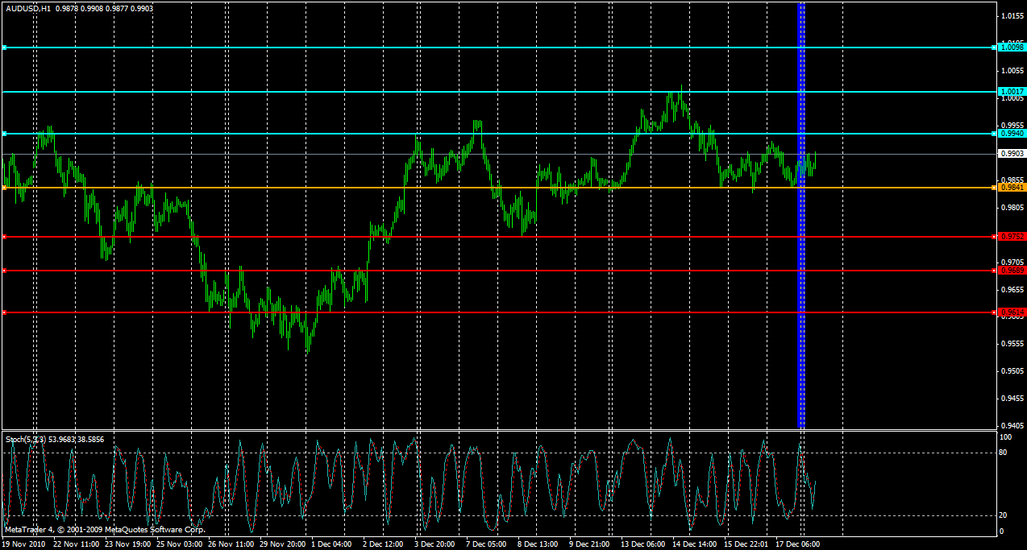Click the stochastic level 80 label
1027x550 pixels.
click(1004, 453)
